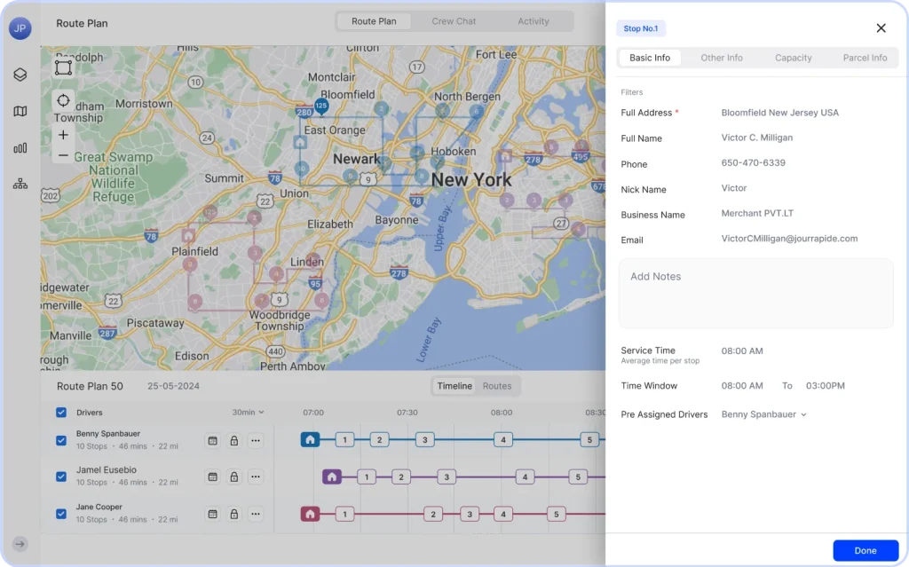The width and height of the screenshot is (909, 567).
Task: Uncheck Benny Spanbauer driver checkbox
Action: click(x=61, y=441)
